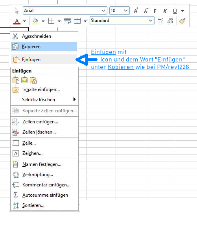
Task: Click the Add Decimal Place icon
Action: pos(160,21)
